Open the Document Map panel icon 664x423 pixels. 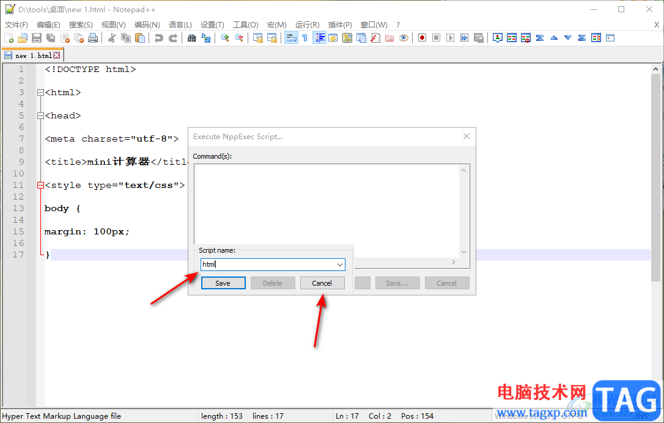click(347, 38)
